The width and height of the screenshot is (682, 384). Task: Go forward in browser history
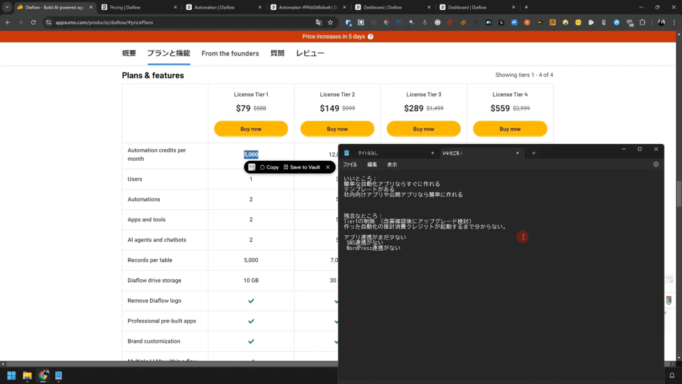[x=21, y=22]
